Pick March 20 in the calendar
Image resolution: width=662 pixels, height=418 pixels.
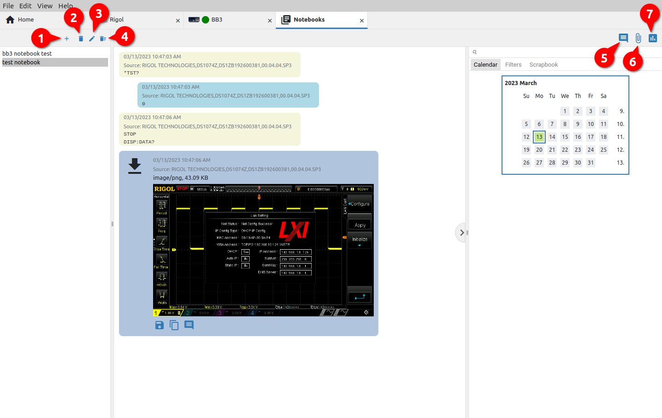coord(539,150)
